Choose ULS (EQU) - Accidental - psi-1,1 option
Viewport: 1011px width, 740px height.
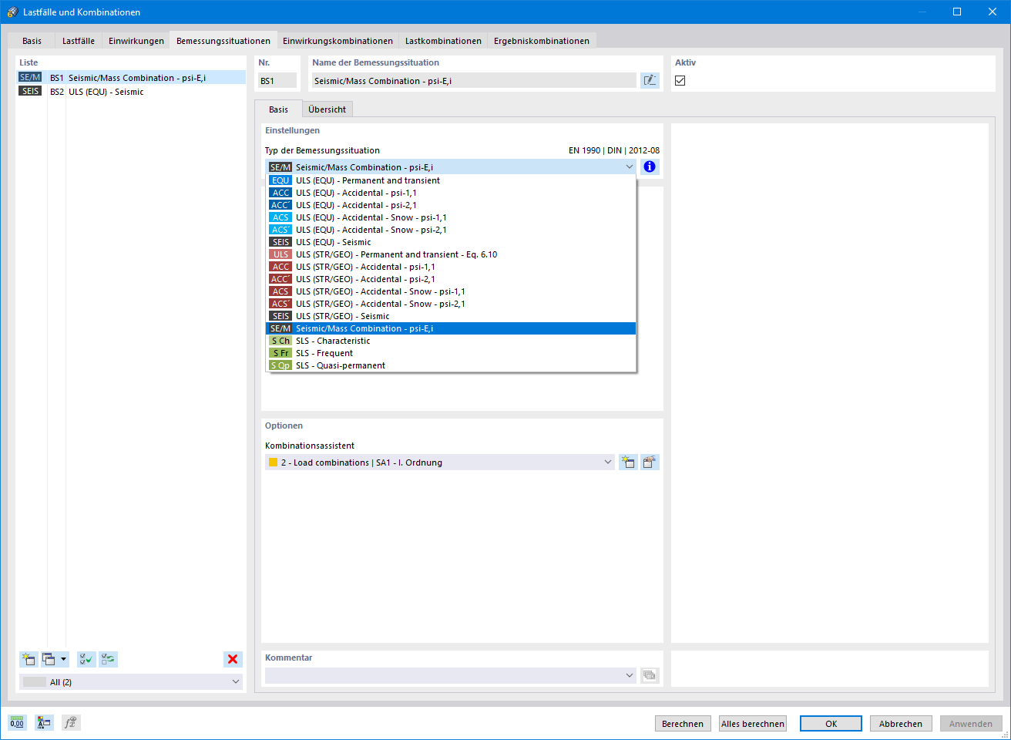(x=452, y=193)
